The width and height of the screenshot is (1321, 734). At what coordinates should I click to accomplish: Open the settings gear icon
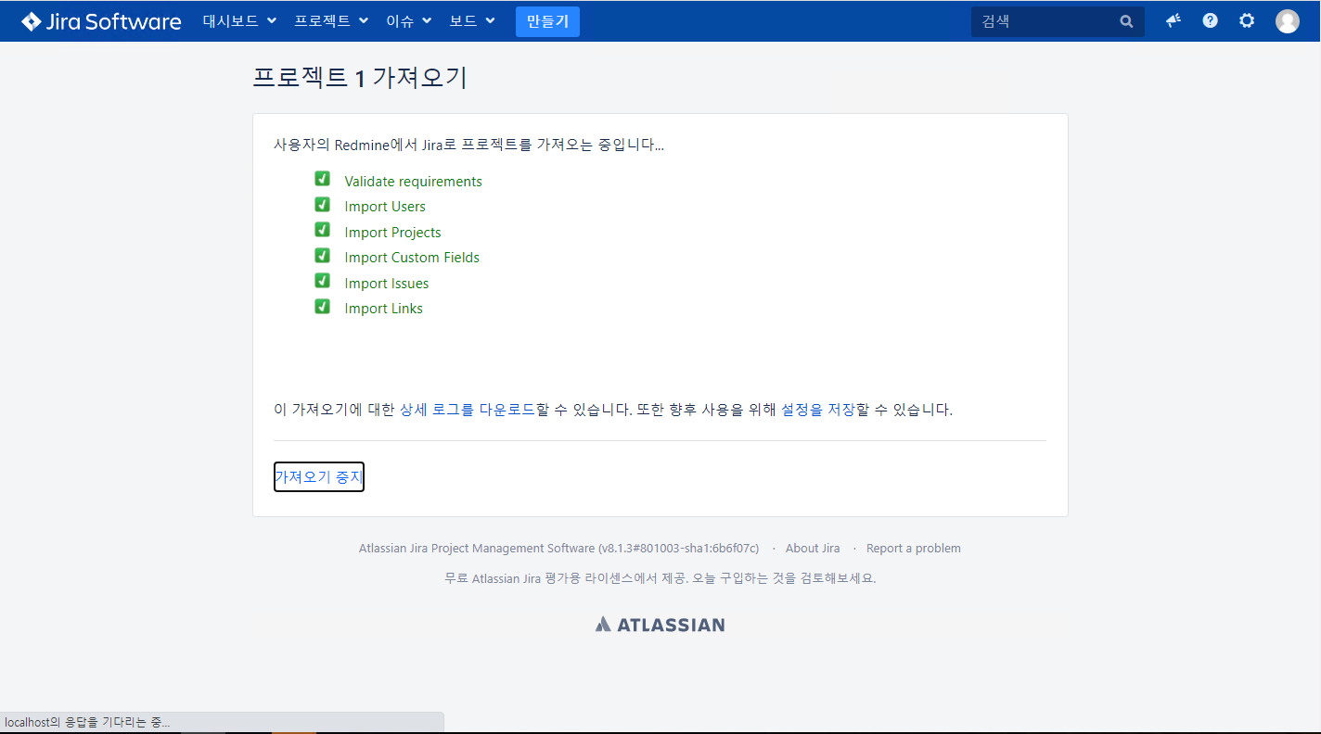(1247, 20)
